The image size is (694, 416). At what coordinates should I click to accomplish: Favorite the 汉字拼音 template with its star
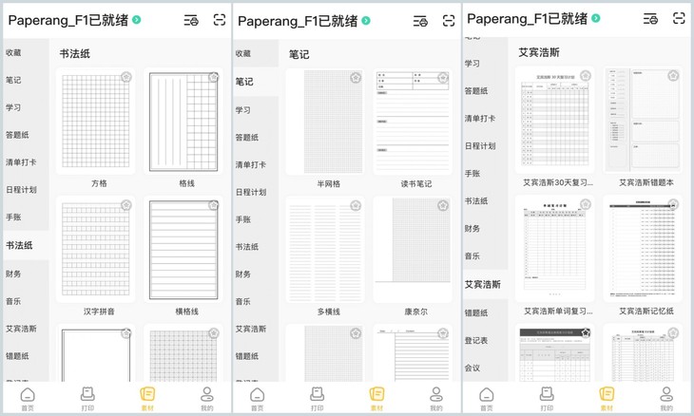[126, 205]
